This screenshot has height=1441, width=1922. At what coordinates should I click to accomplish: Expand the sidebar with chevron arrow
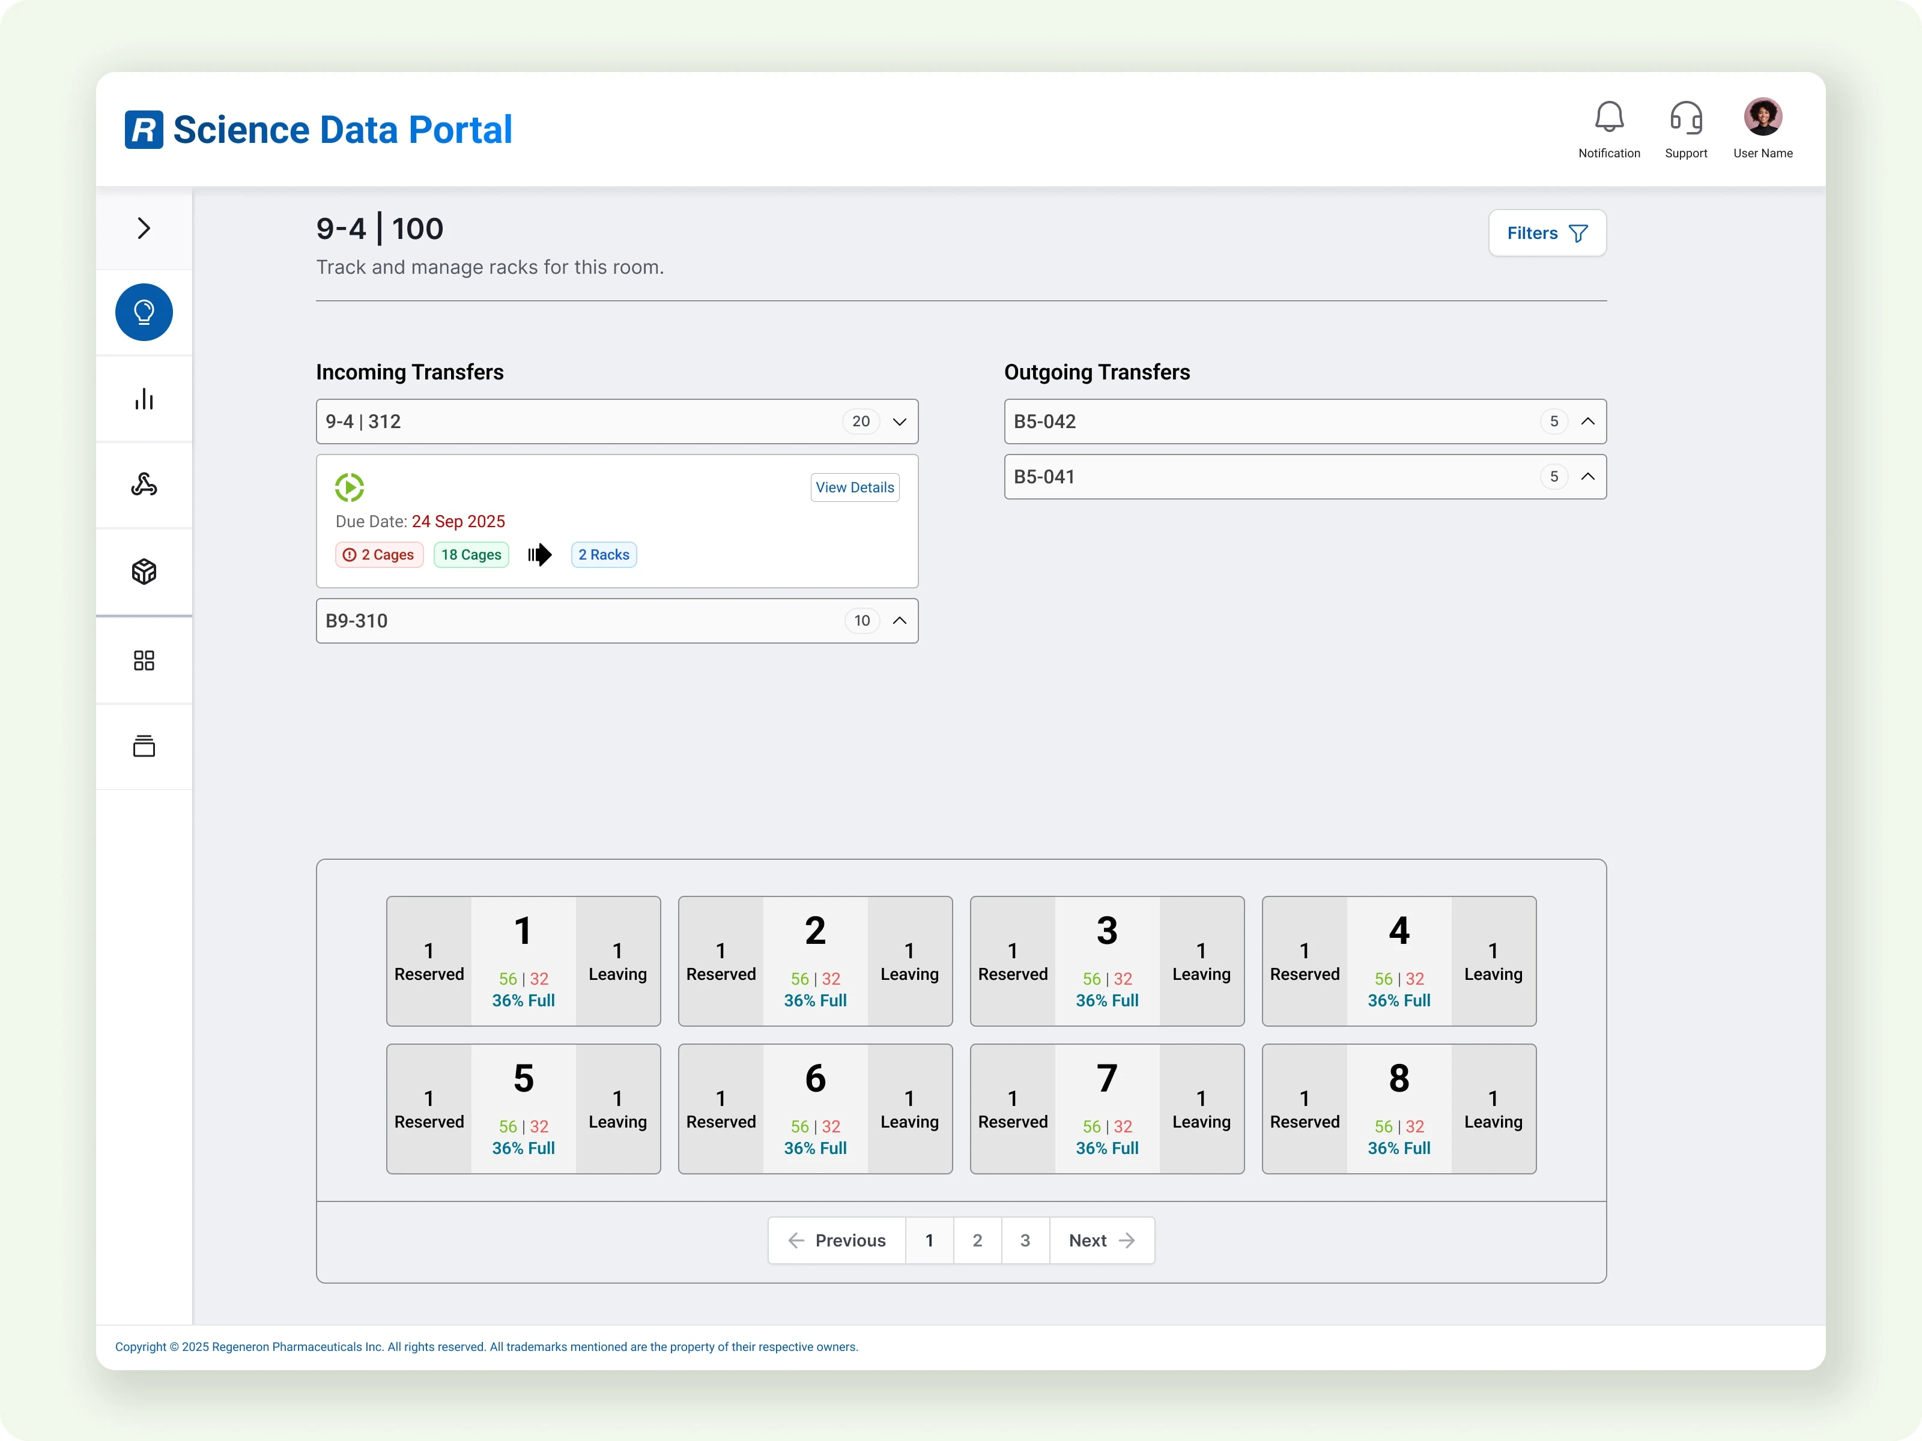point(144,228)
